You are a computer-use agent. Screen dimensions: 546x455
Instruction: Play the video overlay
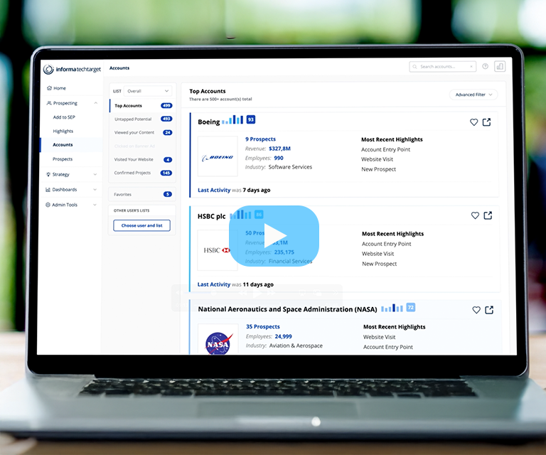[x=274, y=236]
